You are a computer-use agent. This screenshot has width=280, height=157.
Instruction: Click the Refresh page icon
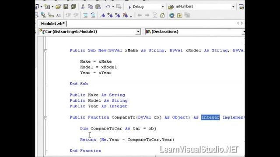click(x=155, y=15)
